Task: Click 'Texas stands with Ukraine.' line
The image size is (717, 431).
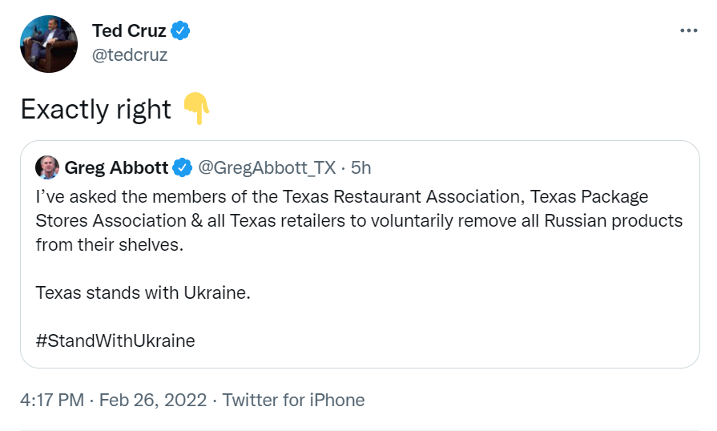Action: click(143, 292)
